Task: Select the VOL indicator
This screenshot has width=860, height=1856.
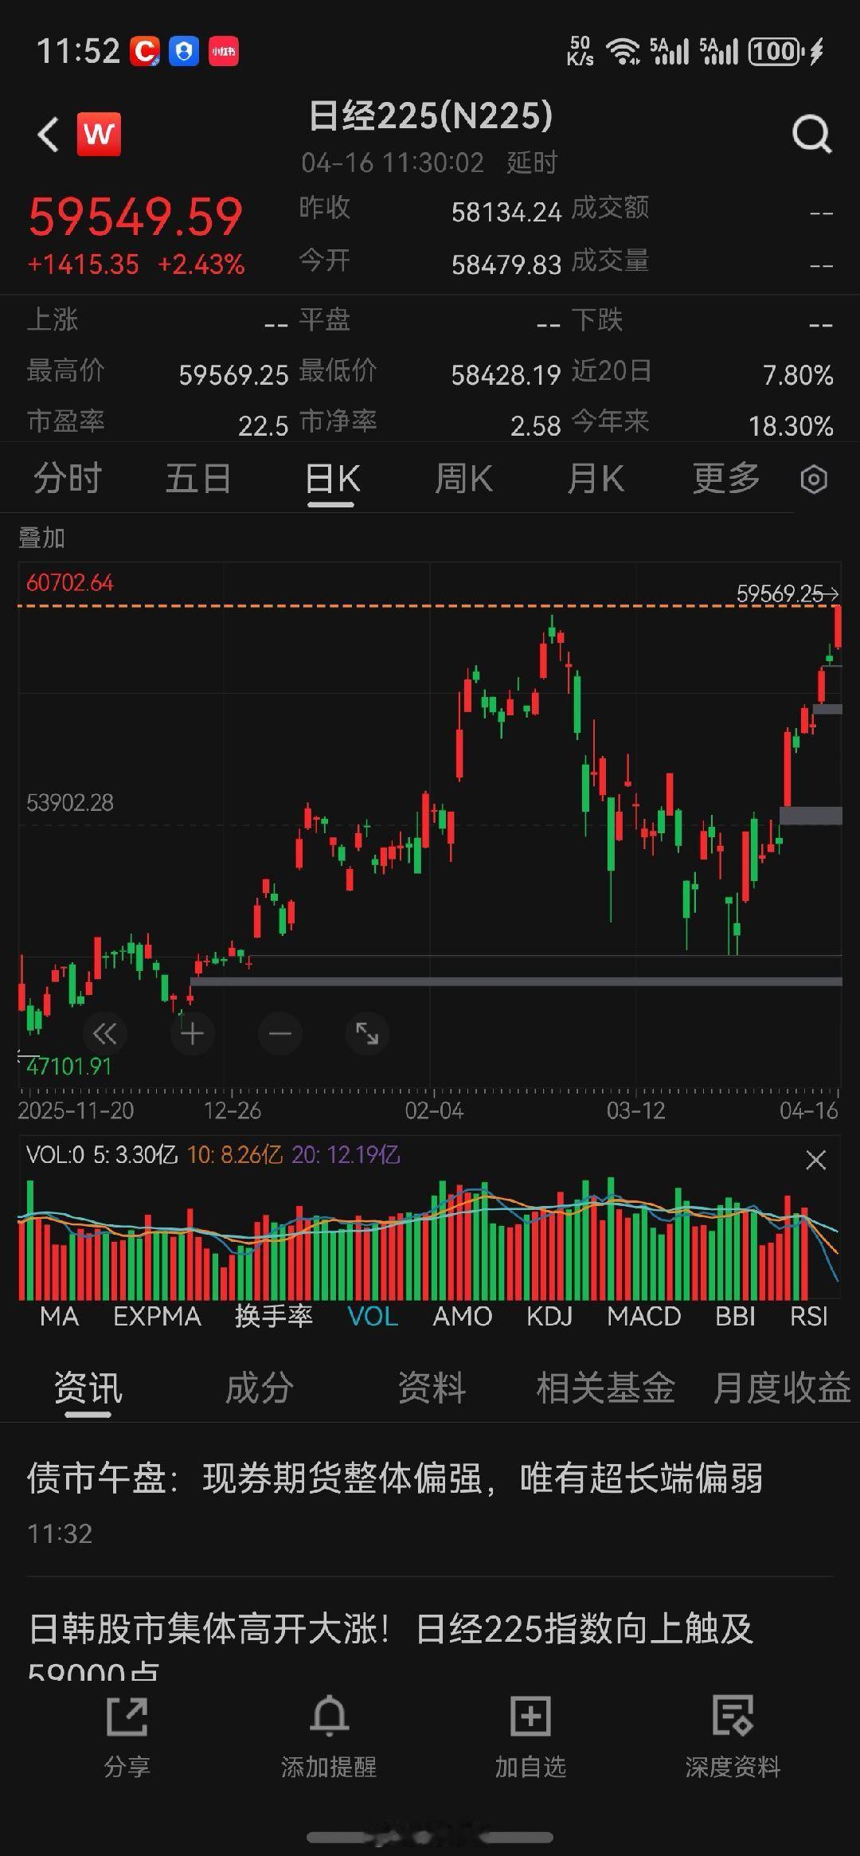Action: pos(373,1316)
